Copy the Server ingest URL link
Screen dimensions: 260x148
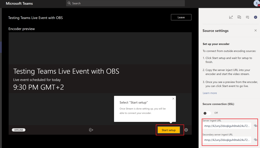coord(255,126)
